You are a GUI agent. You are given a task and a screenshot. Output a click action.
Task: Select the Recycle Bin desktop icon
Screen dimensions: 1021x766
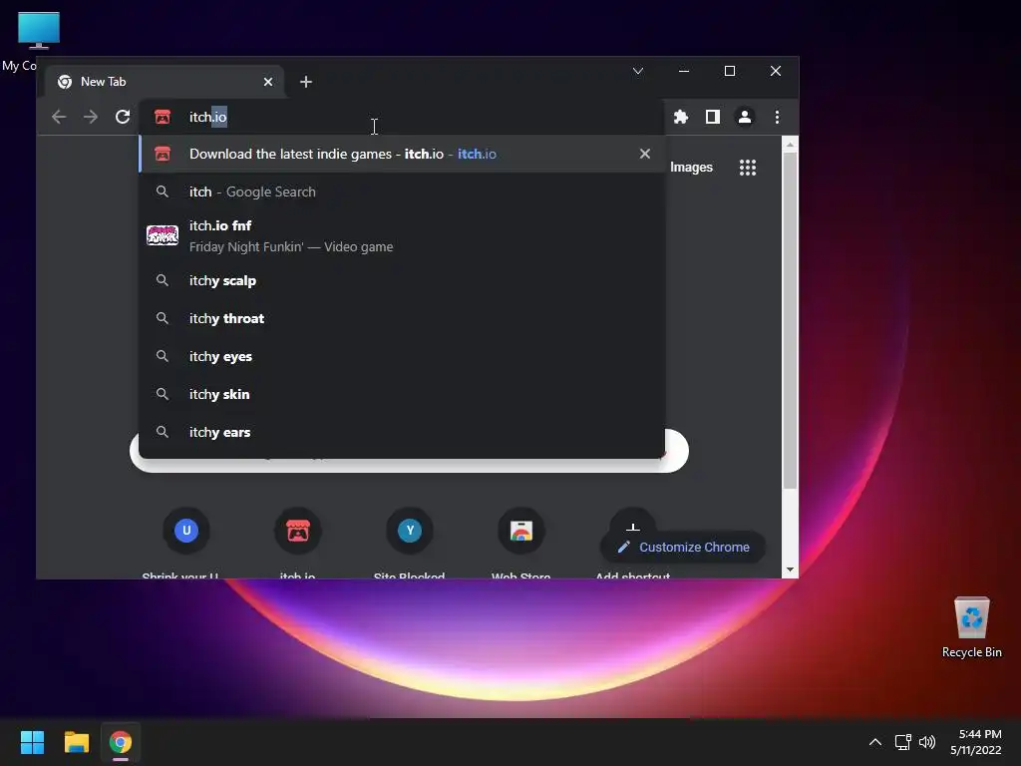[971, 627]
